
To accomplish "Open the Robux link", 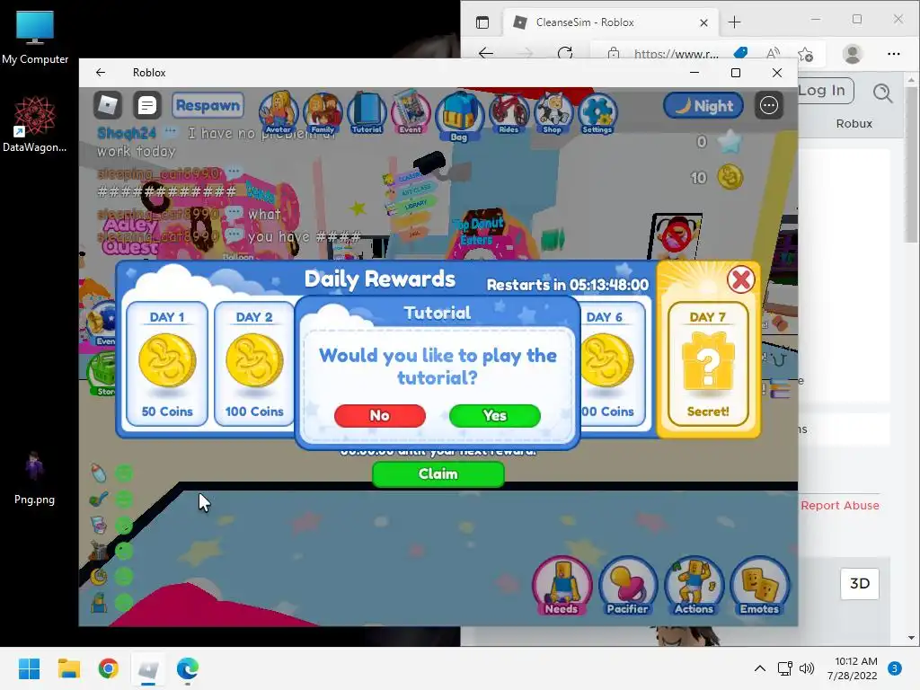I will point(854,124).
